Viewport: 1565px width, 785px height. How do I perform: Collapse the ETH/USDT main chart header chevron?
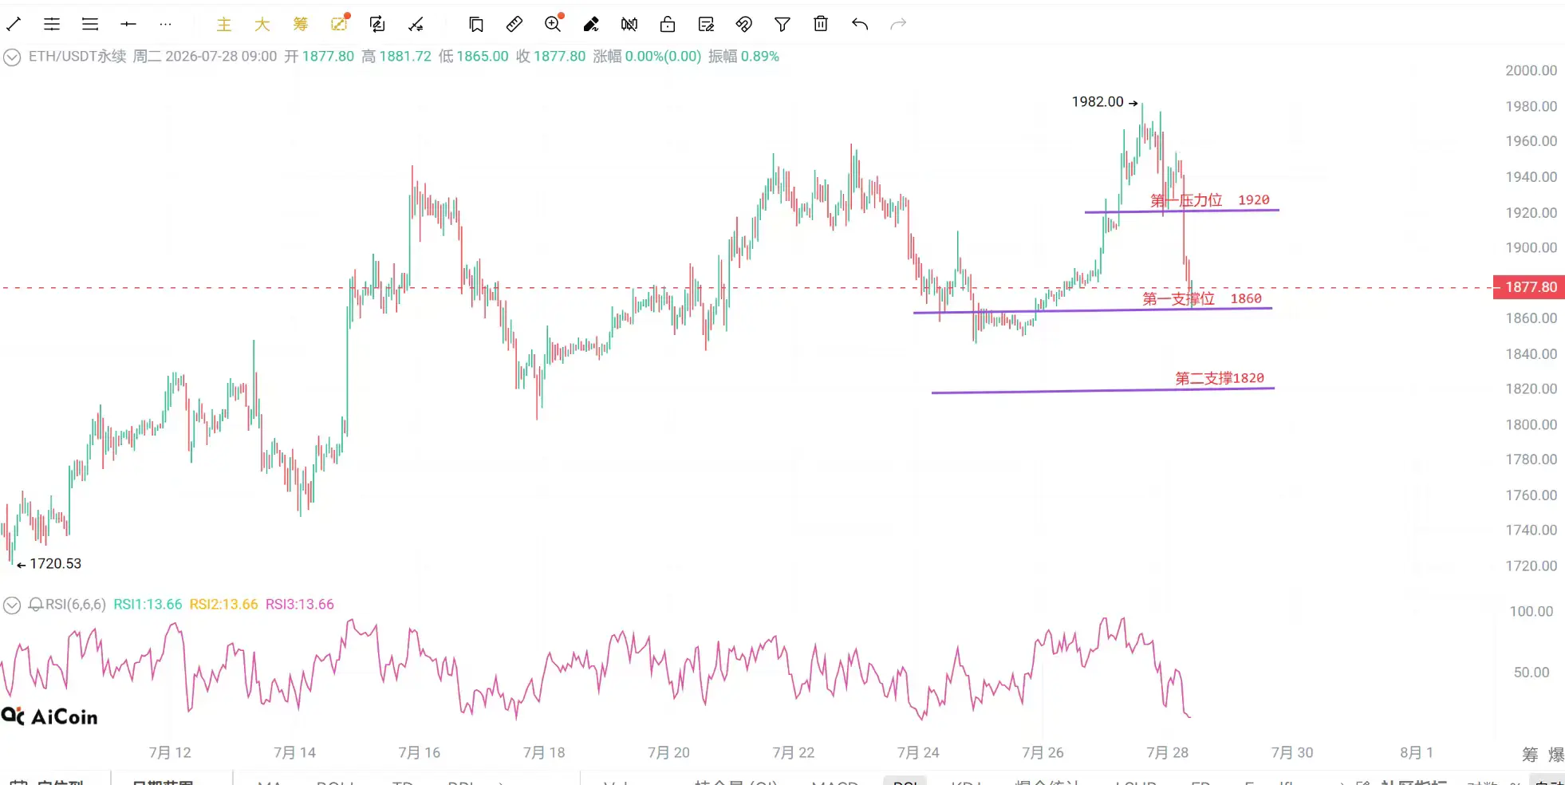pyautogui.click(x=12, y=57)
